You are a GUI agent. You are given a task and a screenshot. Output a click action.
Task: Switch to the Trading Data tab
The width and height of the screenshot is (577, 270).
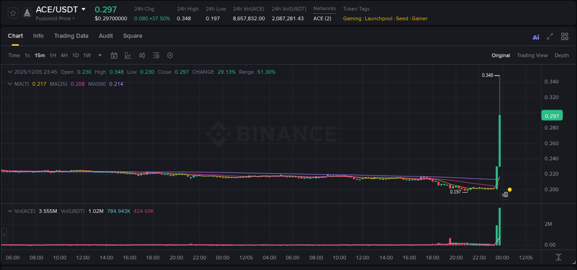71,35
